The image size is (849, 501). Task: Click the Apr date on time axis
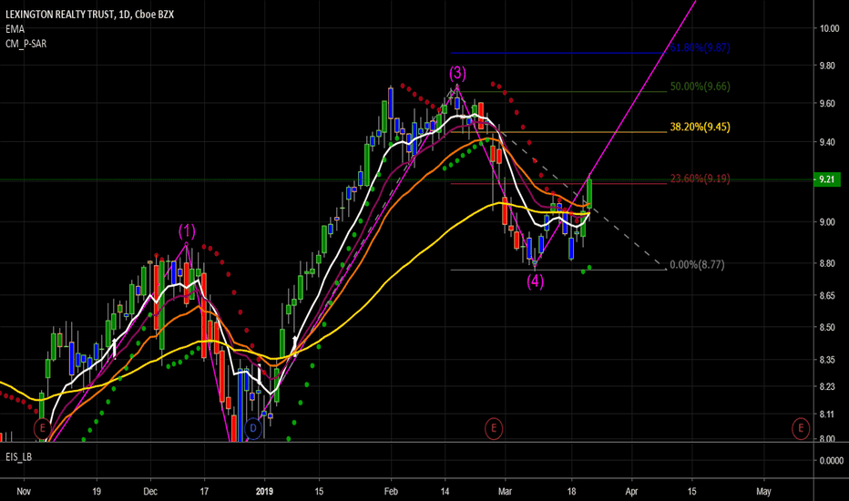click(631, 492)
